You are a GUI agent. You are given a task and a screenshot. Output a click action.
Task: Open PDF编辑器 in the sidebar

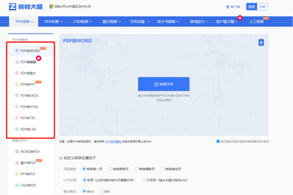point(31,62)
